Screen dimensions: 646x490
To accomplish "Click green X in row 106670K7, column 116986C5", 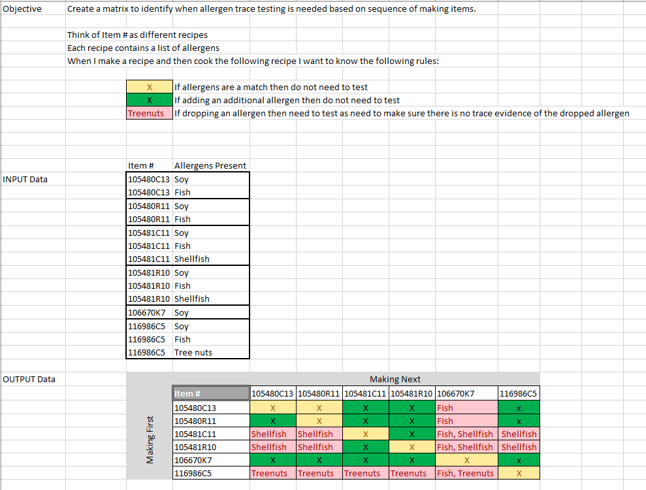I will coord(519,460).
